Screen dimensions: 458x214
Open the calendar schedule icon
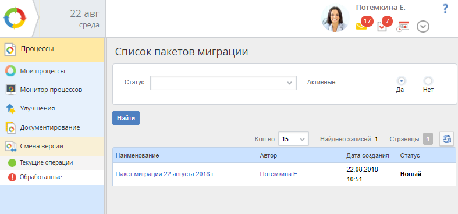[403, 27]
